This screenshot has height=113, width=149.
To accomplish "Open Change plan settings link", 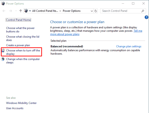I will (129, 46).
